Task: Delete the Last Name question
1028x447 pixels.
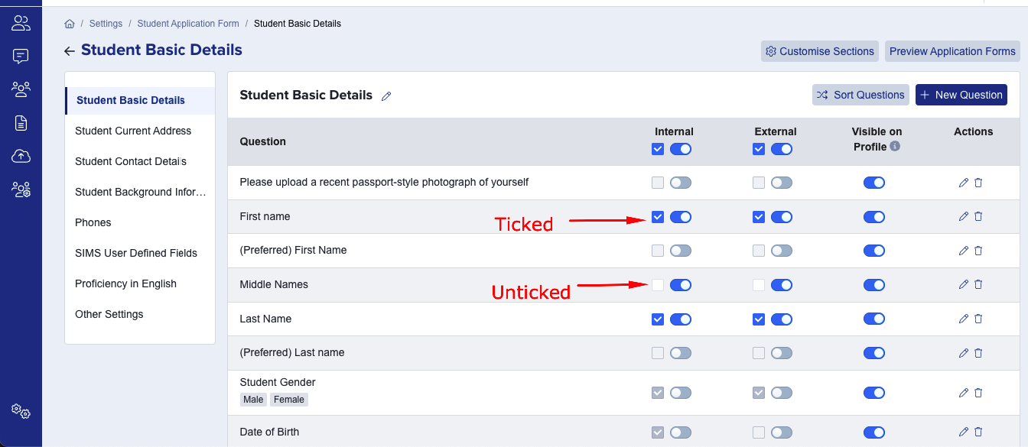Action: [x=978, y=319]
